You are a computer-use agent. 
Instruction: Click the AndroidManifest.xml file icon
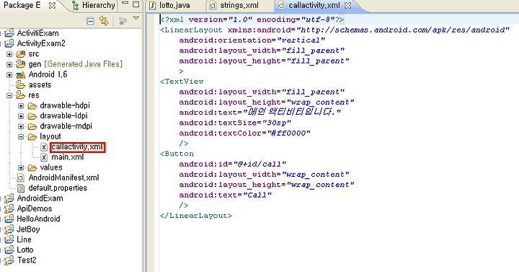pyautogui.click(x=20, y=178)
